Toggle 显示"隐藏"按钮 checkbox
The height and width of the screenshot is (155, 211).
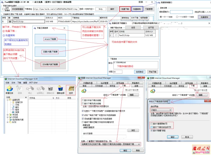(x=152, y=130)
